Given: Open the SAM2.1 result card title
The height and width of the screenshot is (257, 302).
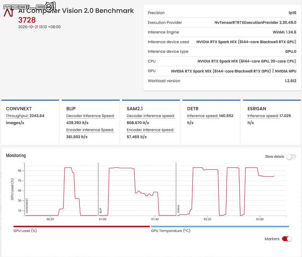Looking at the screenshot, I should click(135, 109).
